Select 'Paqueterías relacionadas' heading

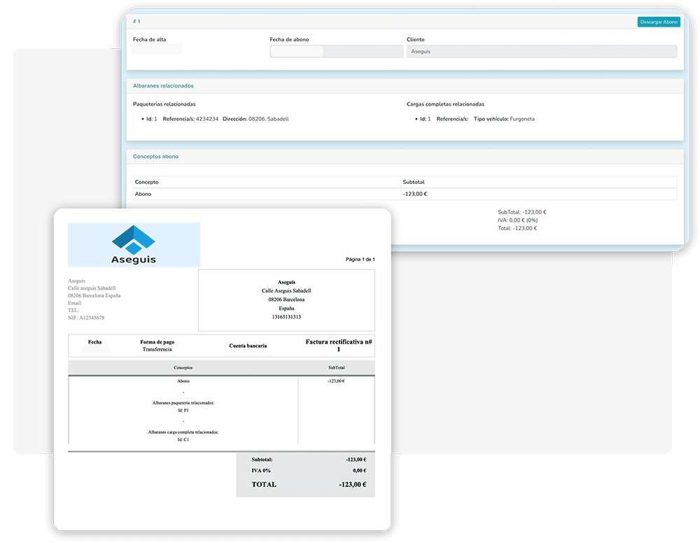click(x=164, y=104)
